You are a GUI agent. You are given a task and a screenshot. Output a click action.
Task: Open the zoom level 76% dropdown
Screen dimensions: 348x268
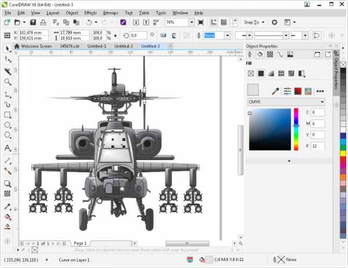click(191, 23)
